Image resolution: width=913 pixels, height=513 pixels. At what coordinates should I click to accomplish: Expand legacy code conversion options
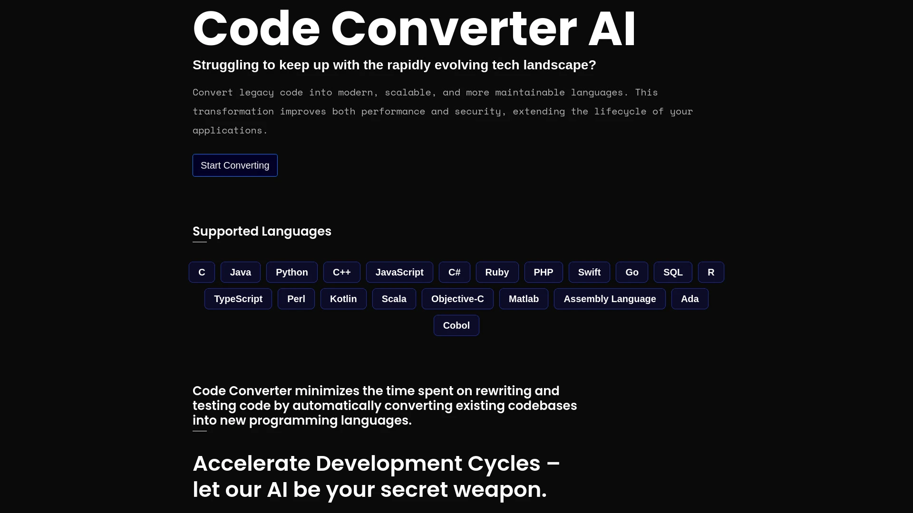[x=234, y=165]
